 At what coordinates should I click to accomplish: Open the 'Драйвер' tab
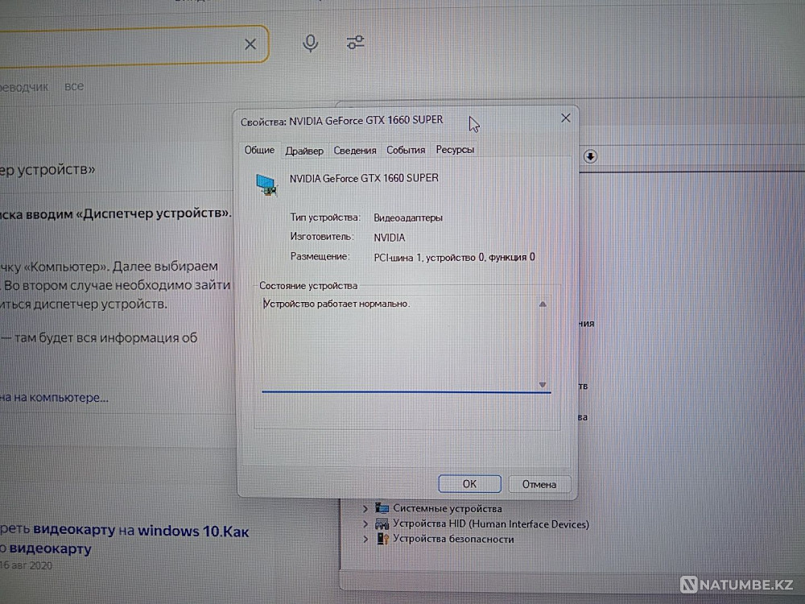(304, 151)
